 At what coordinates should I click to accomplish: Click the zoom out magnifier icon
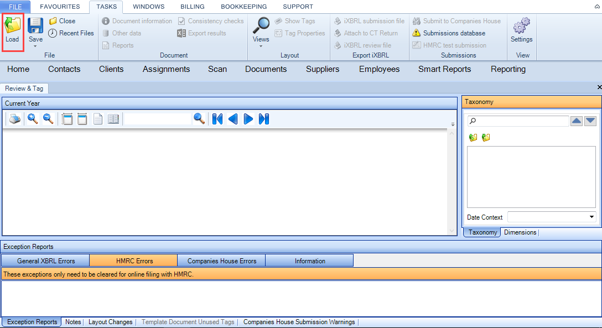pyautogui.click(x=48, y=119)
